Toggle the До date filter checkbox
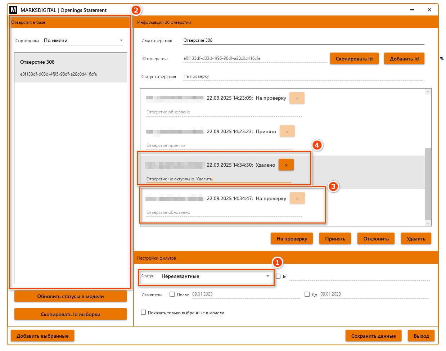 pos(307,294)
